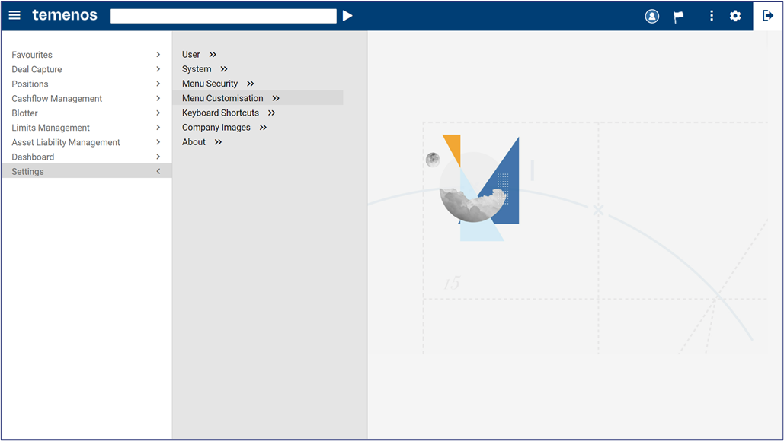Viewport: 784px width, 441px height.
Task: Open the hamburger menu icon
Action: tap(14, 15)
